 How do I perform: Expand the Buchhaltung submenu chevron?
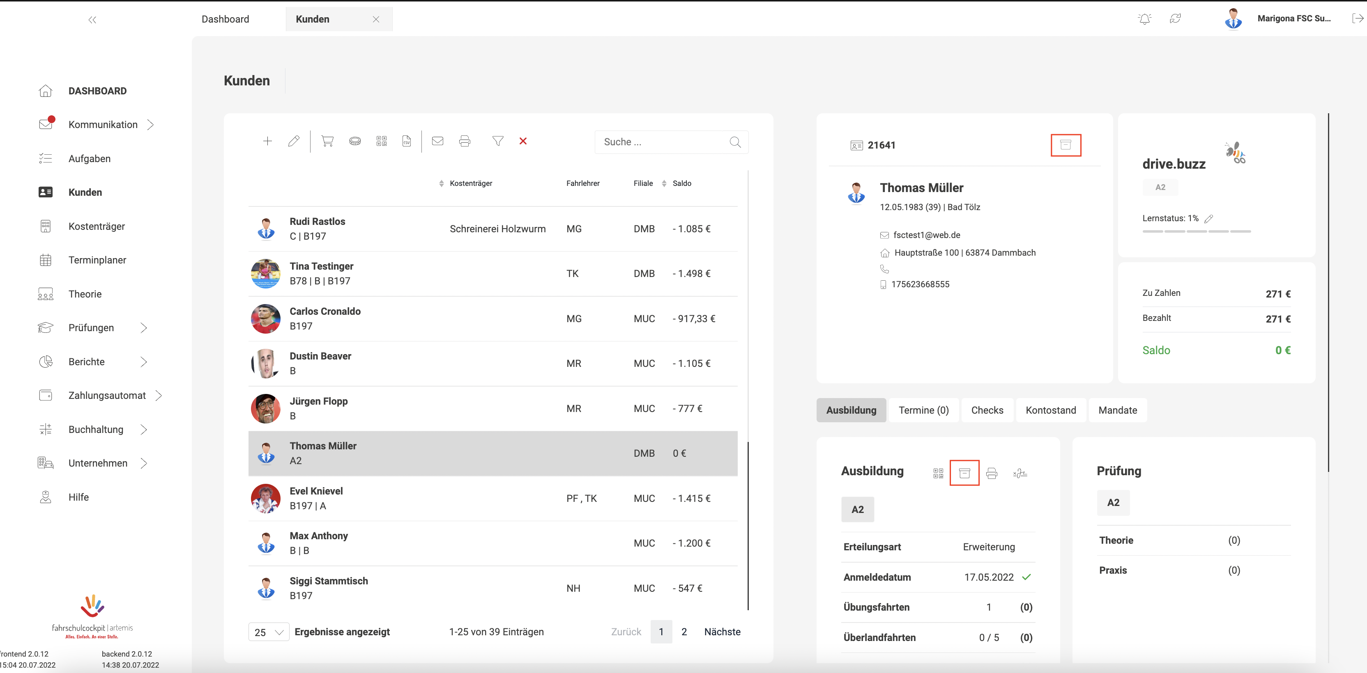[x=143, y=430]
